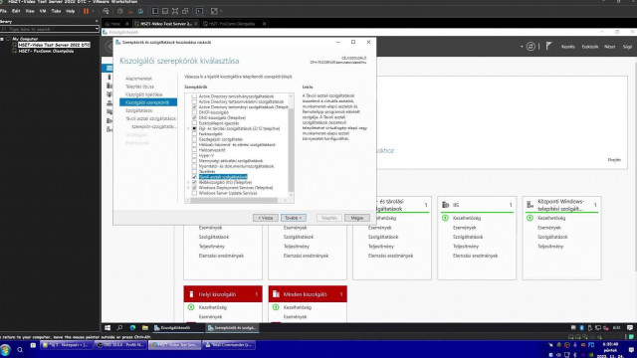Screen dimensions: 637x358
Task: Go to the Szolgáltatások wizard step
Action: (x=139, y=110)
